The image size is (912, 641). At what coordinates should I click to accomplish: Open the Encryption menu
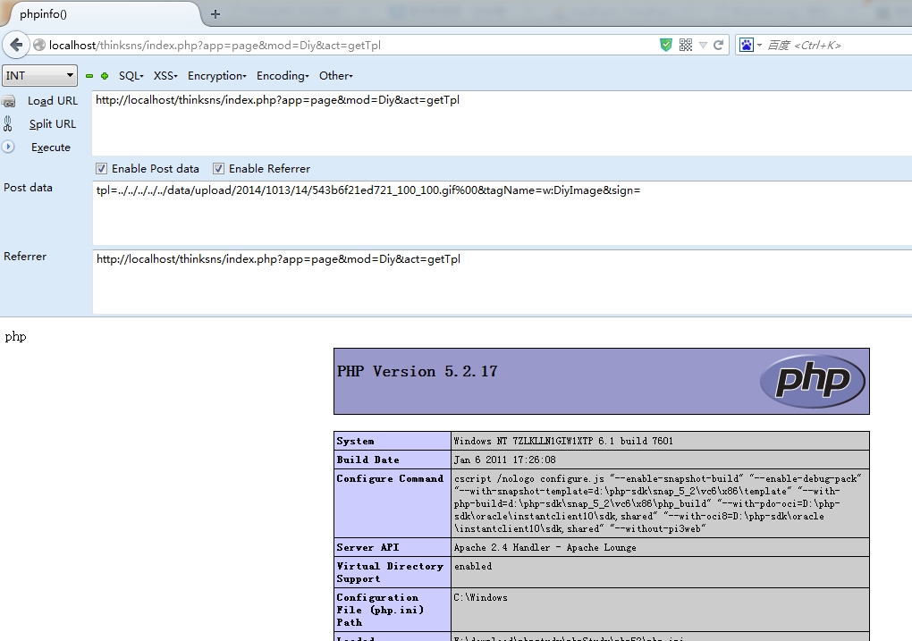click(x=217, y=76)
